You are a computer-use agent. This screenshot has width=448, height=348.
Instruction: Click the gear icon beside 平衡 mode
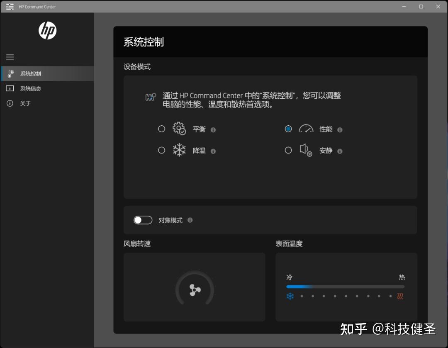(x=178, y=129)
